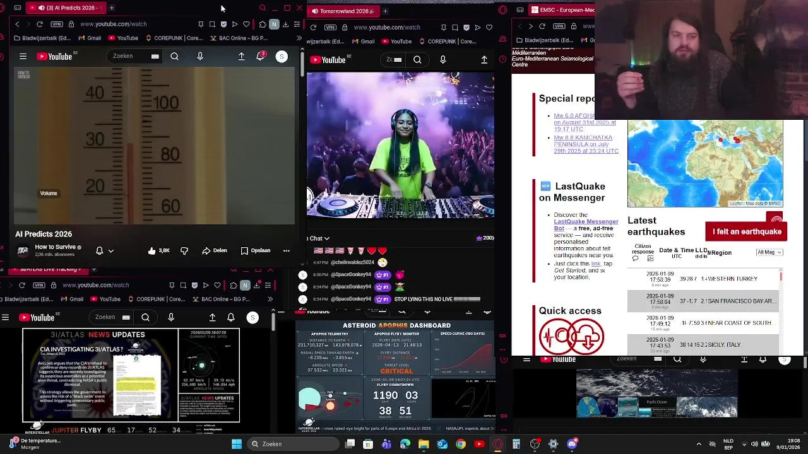Click microphone icon in Tomorrowland window

click(443, 59)
